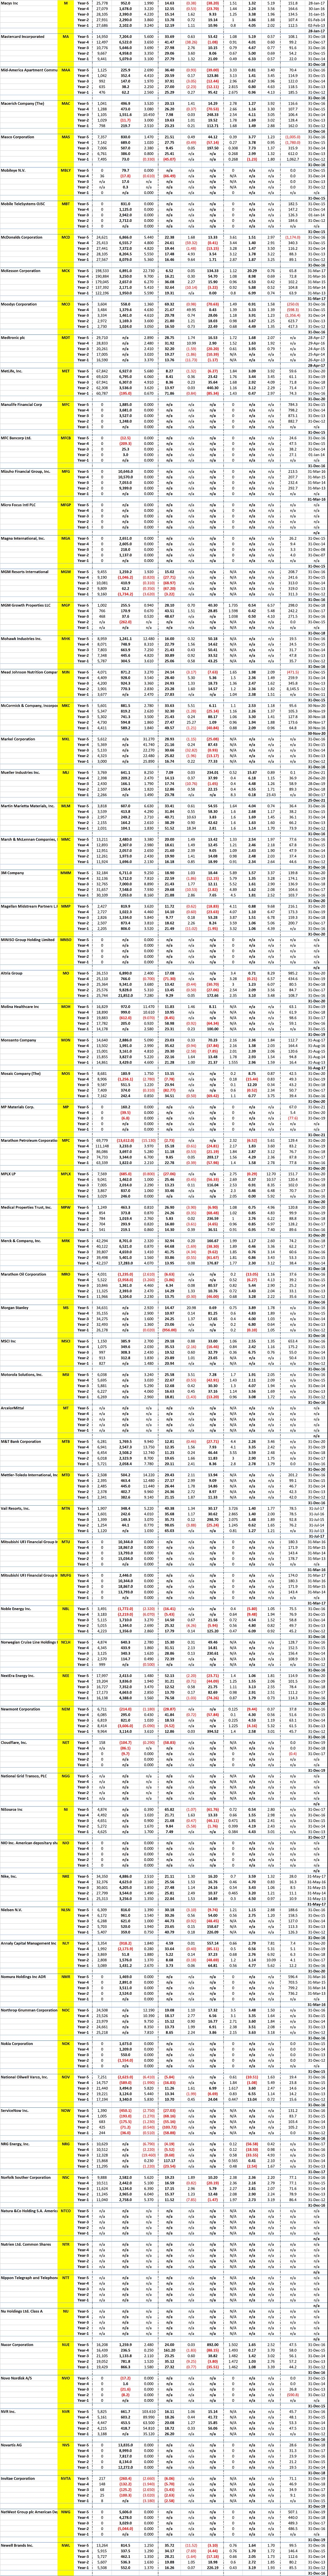328x2576 pixels.
Task: Click the 'Medtronic plc' company cell
Action: point(29,337)
